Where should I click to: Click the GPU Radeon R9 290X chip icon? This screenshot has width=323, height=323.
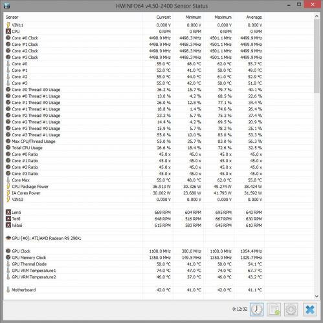click(x=8, y=238)
